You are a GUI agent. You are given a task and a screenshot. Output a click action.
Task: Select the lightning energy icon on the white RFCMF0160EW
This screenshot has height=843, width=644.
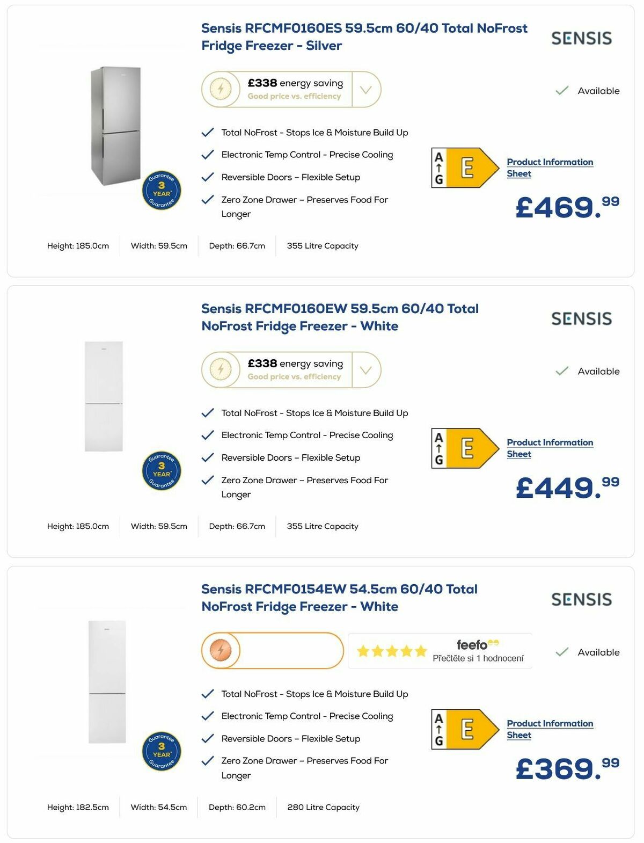222,369
